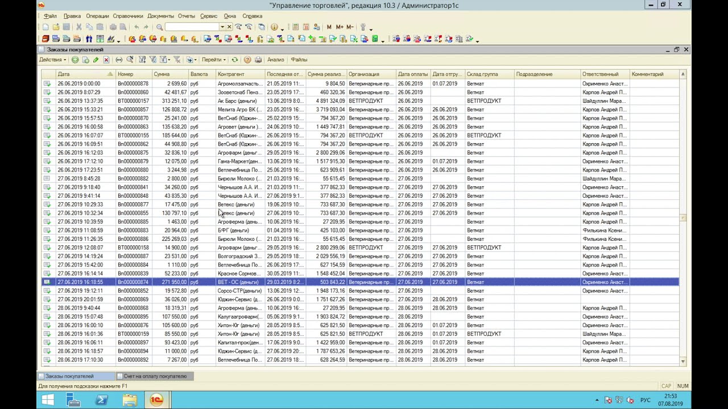Click the Анализ button

[275, 60]
